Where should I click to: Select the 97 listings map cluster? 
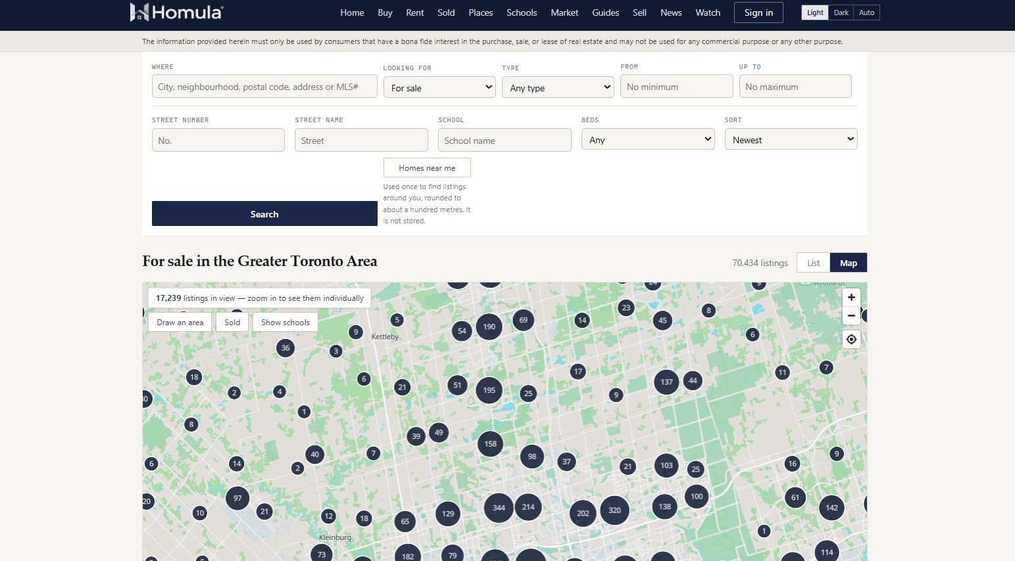click(237, 498)
